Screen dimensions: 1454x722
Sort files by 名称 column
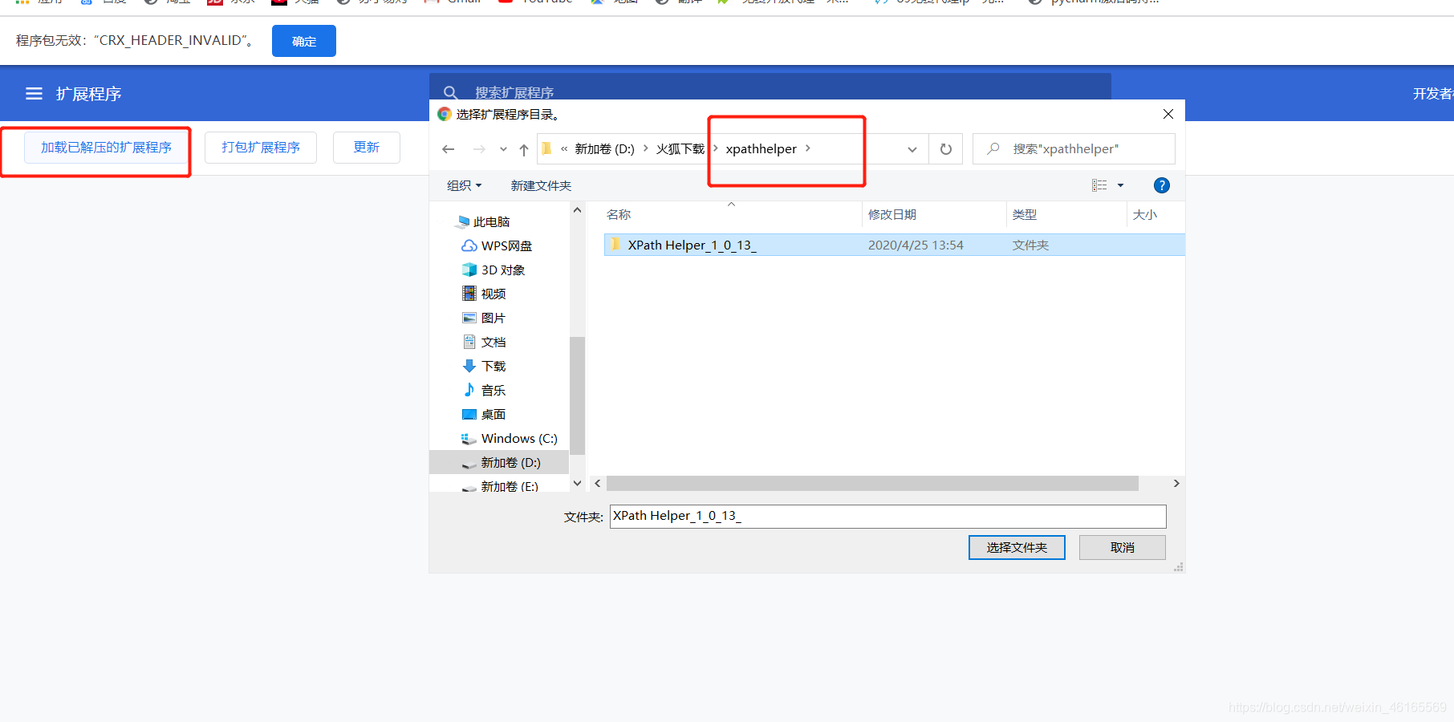[x=619, y=214]
